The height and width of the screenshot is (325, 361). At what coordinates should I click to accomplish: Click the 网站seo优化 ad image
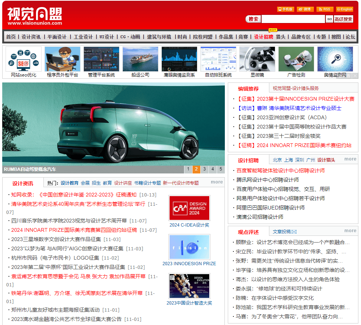click(24, 59)
